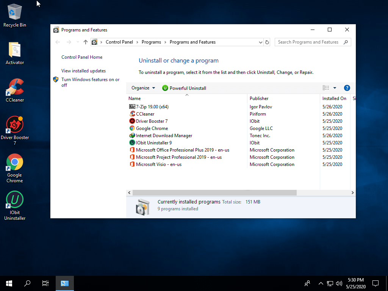Open Turn Windows features on or off
The height and width of the screenshot is (291, 388).
click(x=90, y=82)
